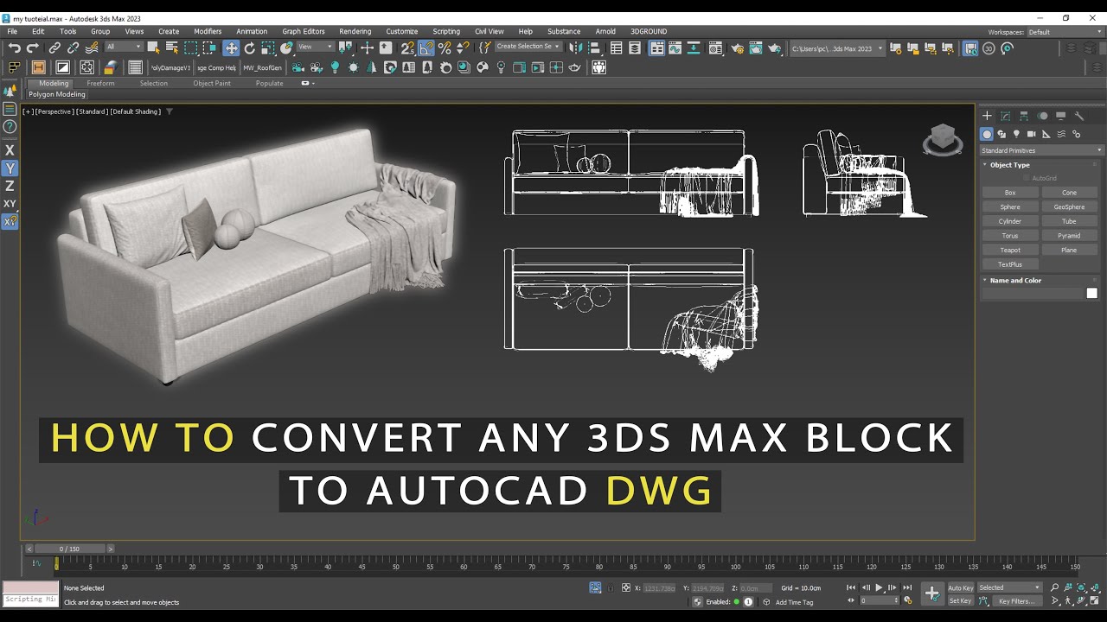Create a Teapot primitive

tap(1010, 250)
